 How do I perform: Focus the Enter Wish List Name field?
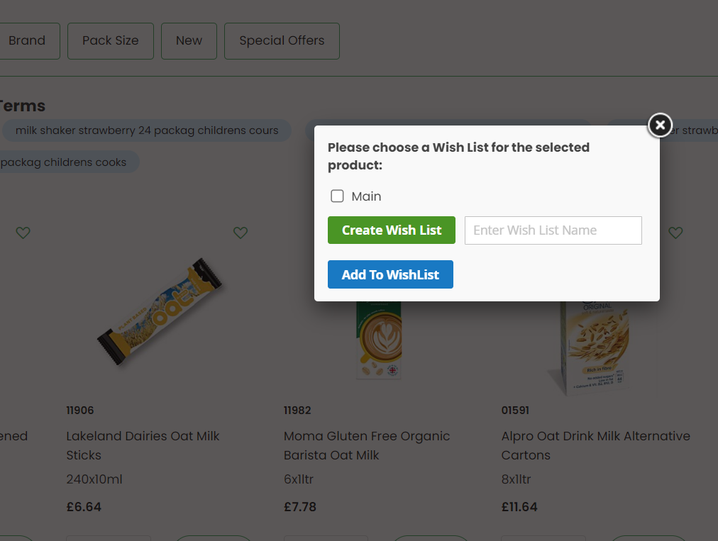pyautogui.click(x=553, y=230)
